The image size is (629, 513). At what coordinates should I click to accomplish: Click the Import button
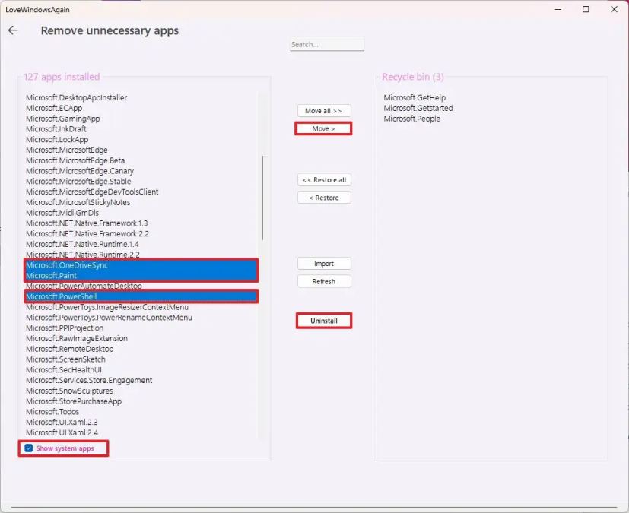324,264
